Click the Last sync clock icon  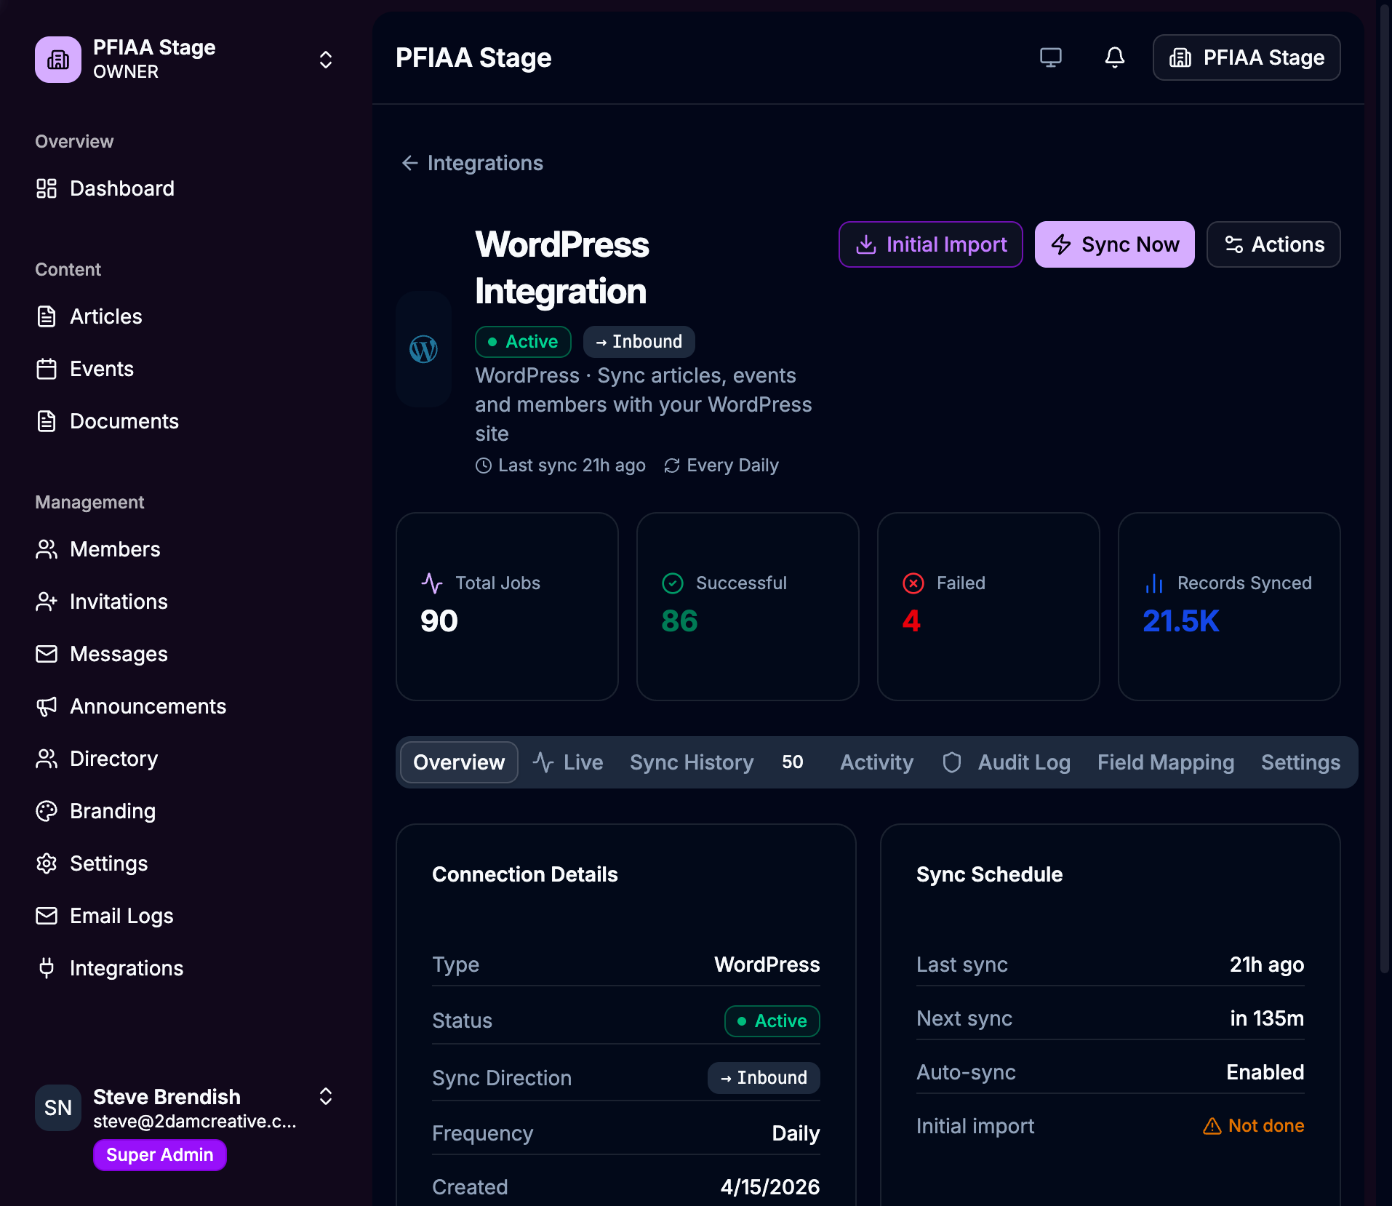pos(484,466)
